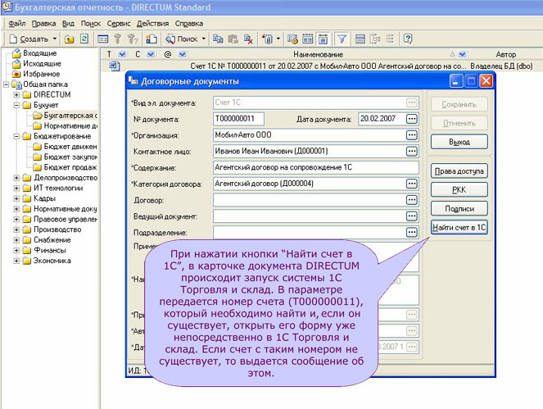Viewport: 543px width, 409px height.
Task: Click the document icon in Счет 1С row
Action: [x=115, y=66]
